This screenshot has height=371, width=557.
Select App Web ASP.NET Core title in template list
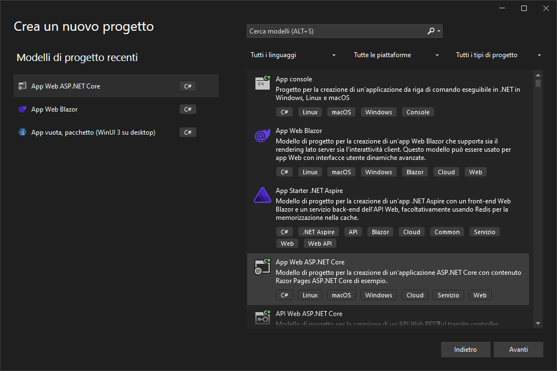click(310, 262)
